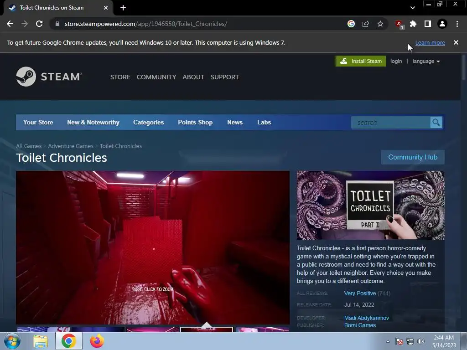Image resolution: width=467 pixels, height=350 pixels.
Task: Open Chrome's three-dot menu
Action: [457, 24]
